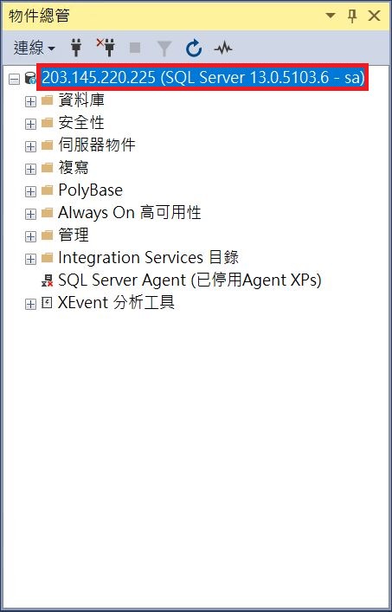Collapse the 203.145.220.225 server node

click(14, 80)
